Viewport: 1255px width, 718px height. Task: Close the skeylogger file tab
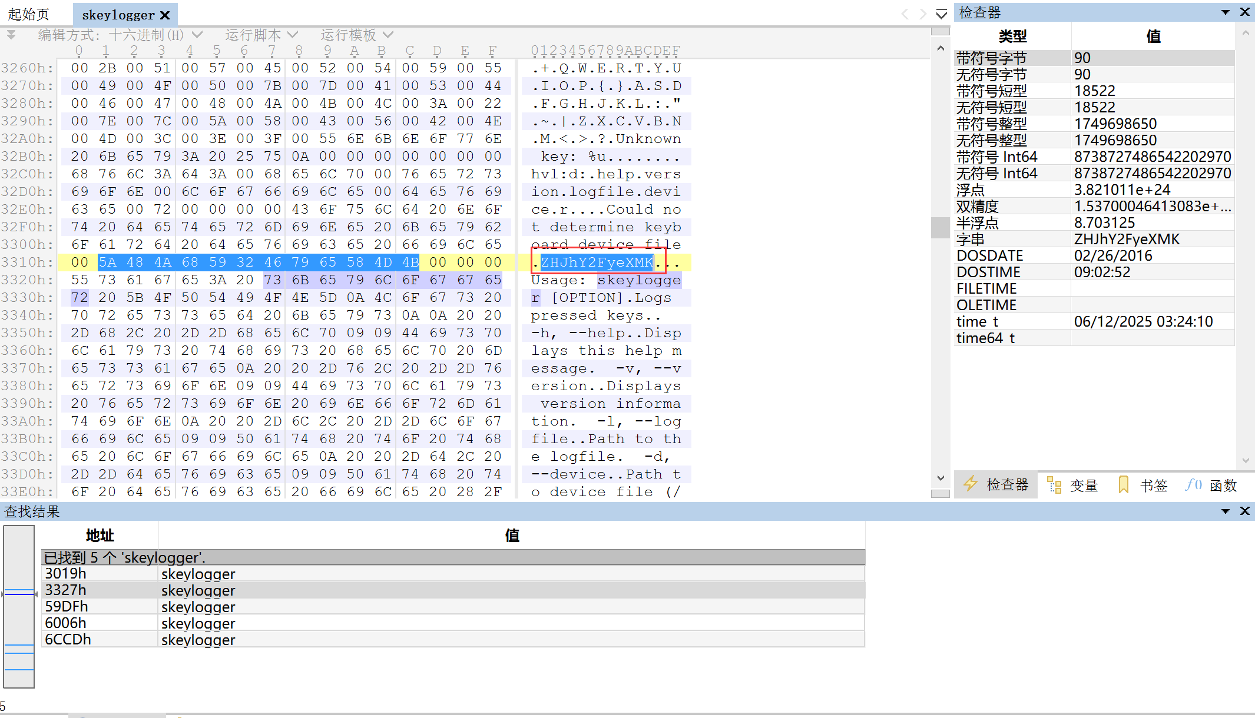tap(165, 15)
